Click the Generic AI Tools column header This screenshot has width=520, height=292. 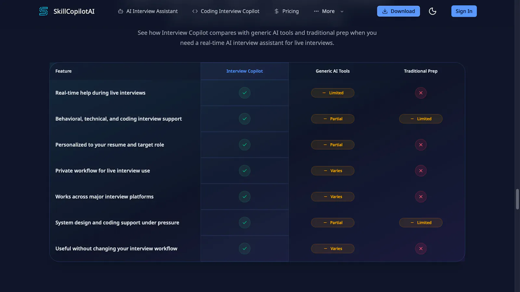tap(333, 71)
